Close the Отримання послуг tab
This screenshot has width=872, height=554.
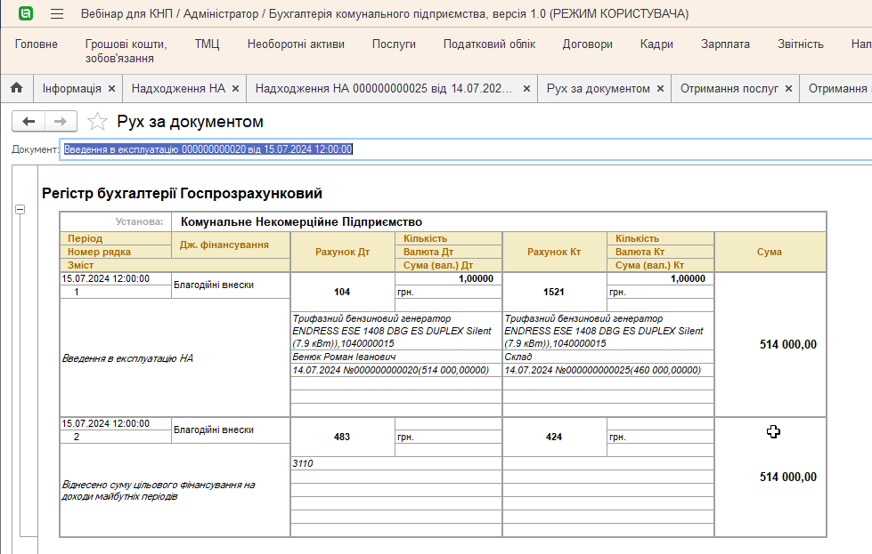click(x=788, y=89)
